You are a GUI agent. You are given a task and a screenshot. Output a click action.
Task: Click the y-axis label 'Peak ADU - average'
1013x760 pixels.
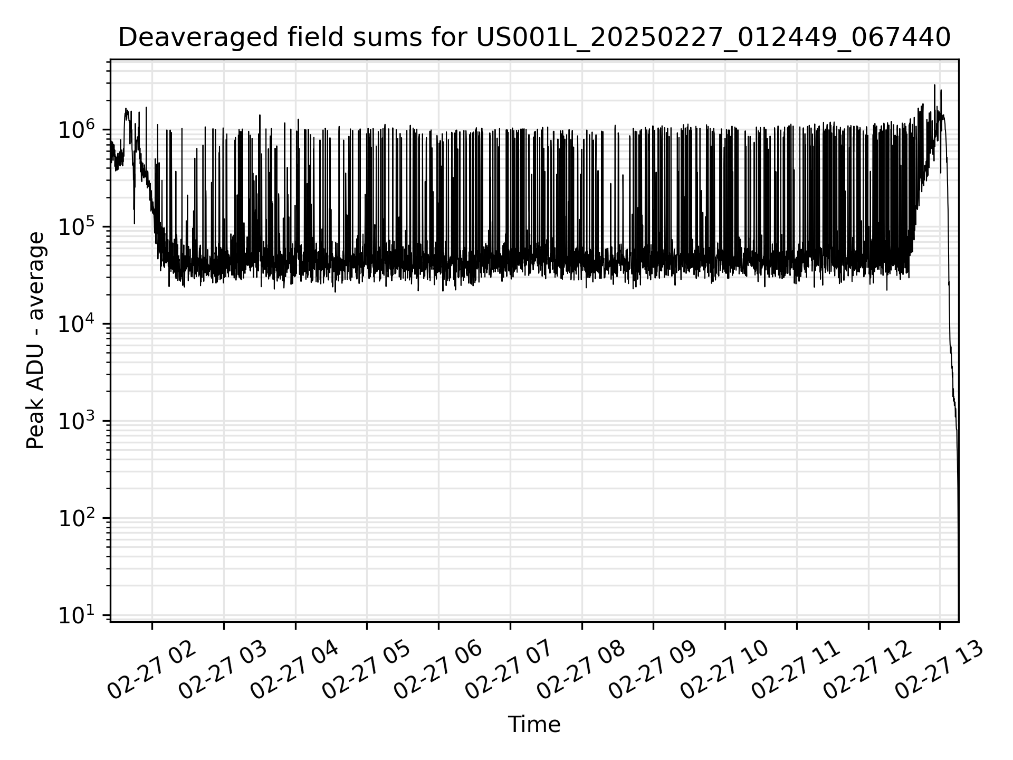point(35,341)
